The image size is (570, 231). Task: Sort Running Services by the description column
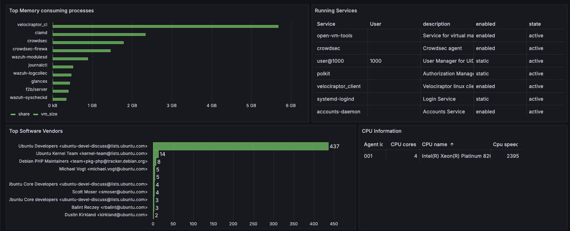point(436,24)
